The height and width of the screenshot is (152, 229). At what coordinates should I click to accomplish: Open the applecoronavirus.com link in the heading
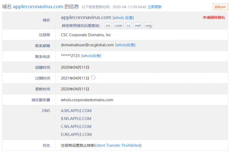pyautogui.click(x=38, y=7)
